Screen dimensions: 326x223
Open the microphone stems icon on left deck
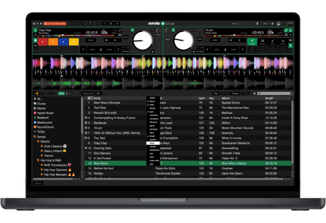(120, 31)
